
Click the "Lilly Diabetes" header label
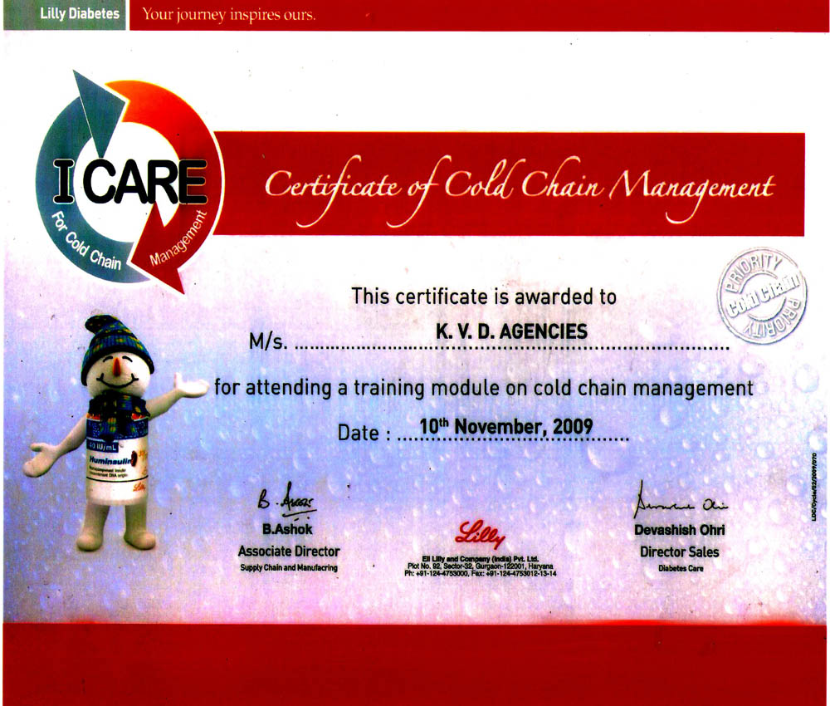80,14
